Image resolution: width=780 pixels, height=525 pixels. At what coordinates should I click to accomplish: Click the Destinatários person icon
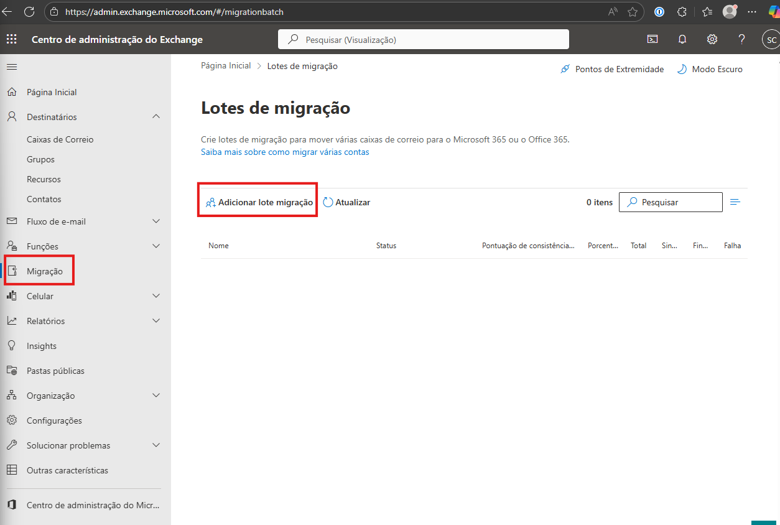pyautogui.click(x=12, y=117)
